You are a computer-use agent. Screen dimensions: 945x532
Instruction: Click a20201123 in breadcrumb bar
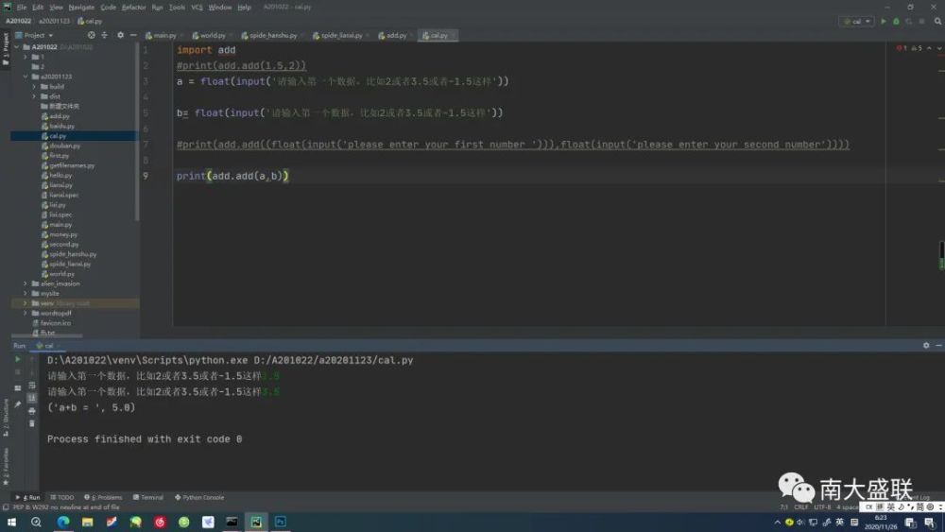coord(54,21)
